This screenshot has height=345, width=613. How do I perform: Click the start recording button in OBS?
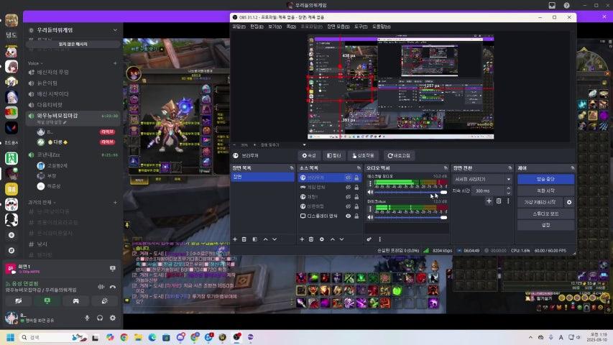tap(545, 190)
